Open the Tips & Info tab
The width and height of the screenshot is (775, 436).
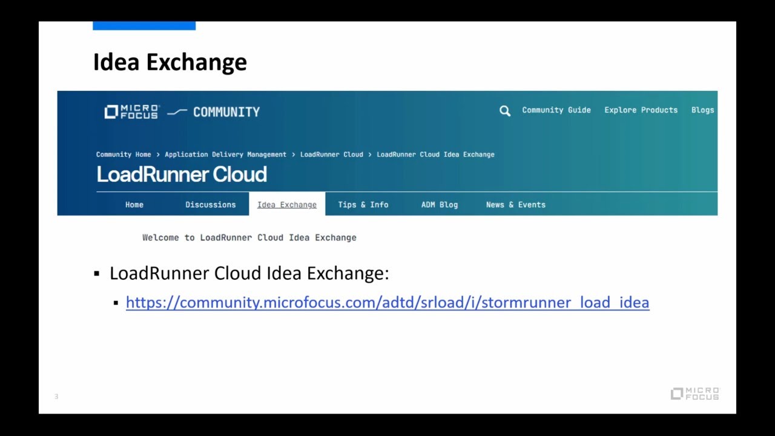tap(363, 205)
